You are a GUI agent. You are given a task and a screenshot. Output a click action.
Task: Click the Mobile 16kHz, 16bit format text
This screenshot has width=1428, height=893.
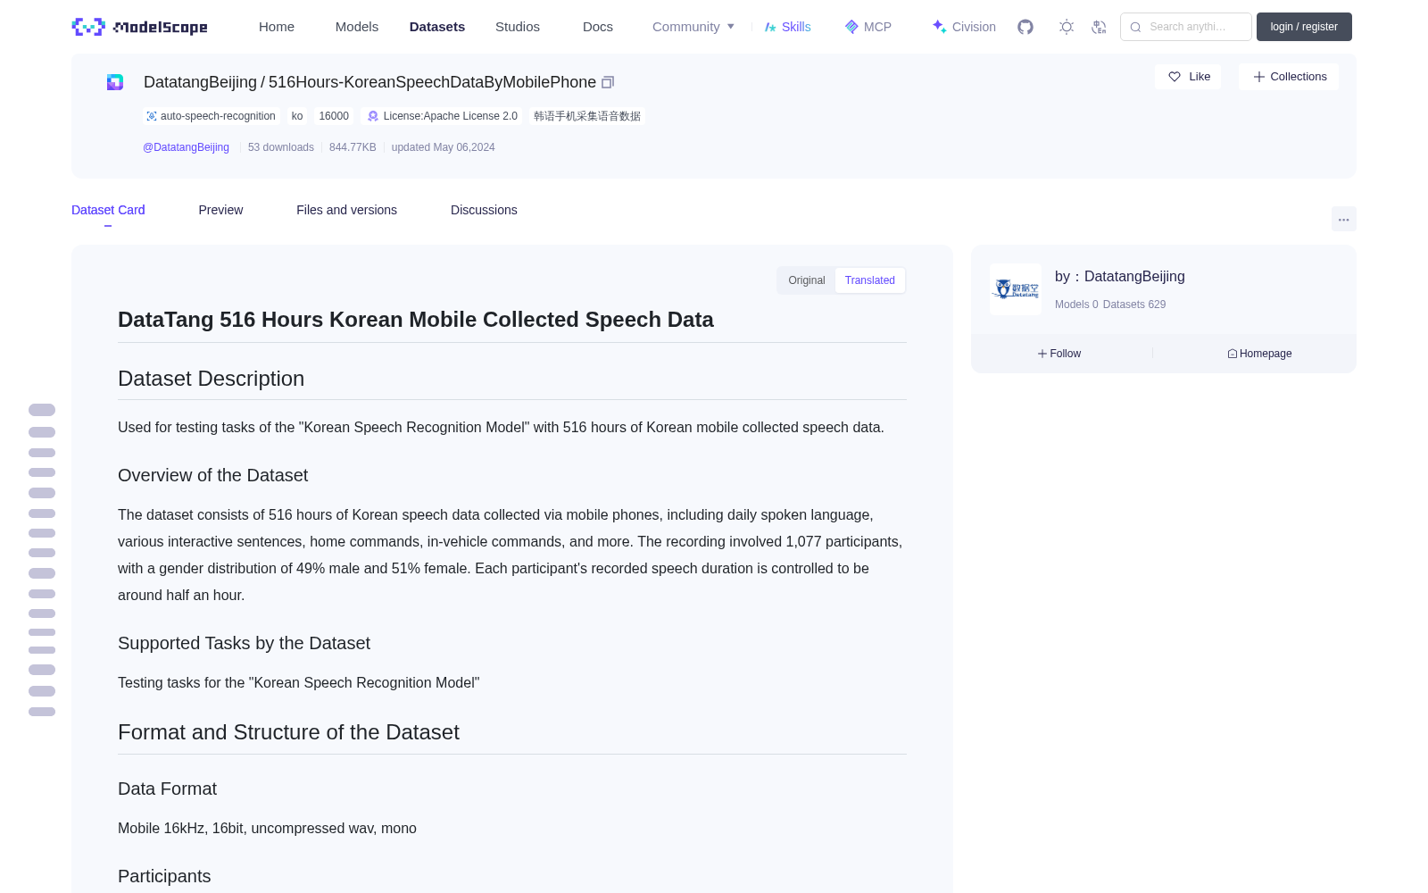click(x=267, y=829)
